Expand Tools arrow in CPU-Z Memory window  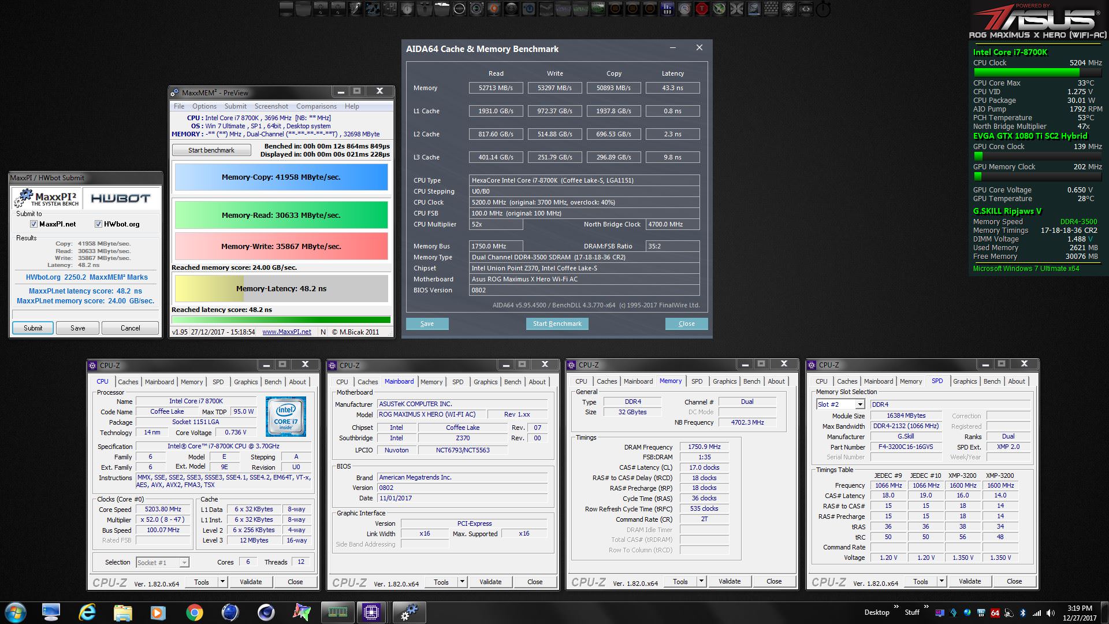click(701, 581)
